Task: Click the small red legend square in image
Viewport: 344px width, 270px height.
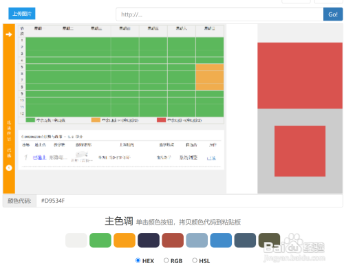Action: point(161,120)
